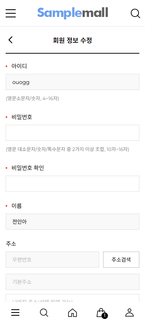Focus the 비밀번호 확인 input field
The image size is (145, 323).
point(72,184)
